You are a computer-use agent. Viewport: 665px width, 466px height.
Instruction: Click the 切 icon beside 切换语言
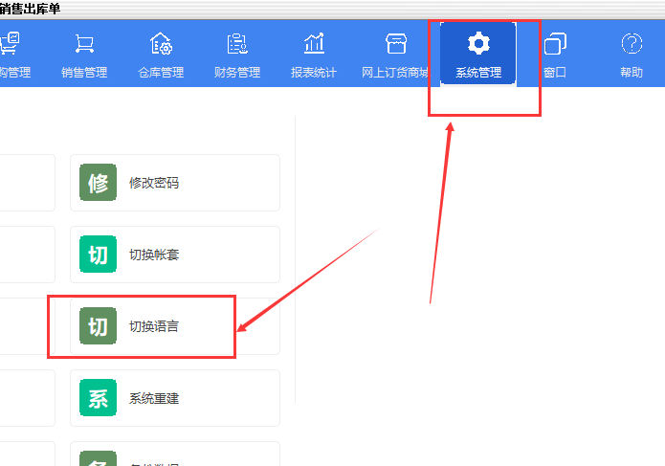point(98,326)
